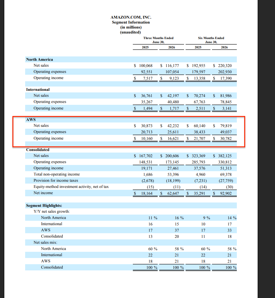This screenshot has height=298, width=275.
Task: Select AWS operating income 21,707
Action: [x=200, y=138]
